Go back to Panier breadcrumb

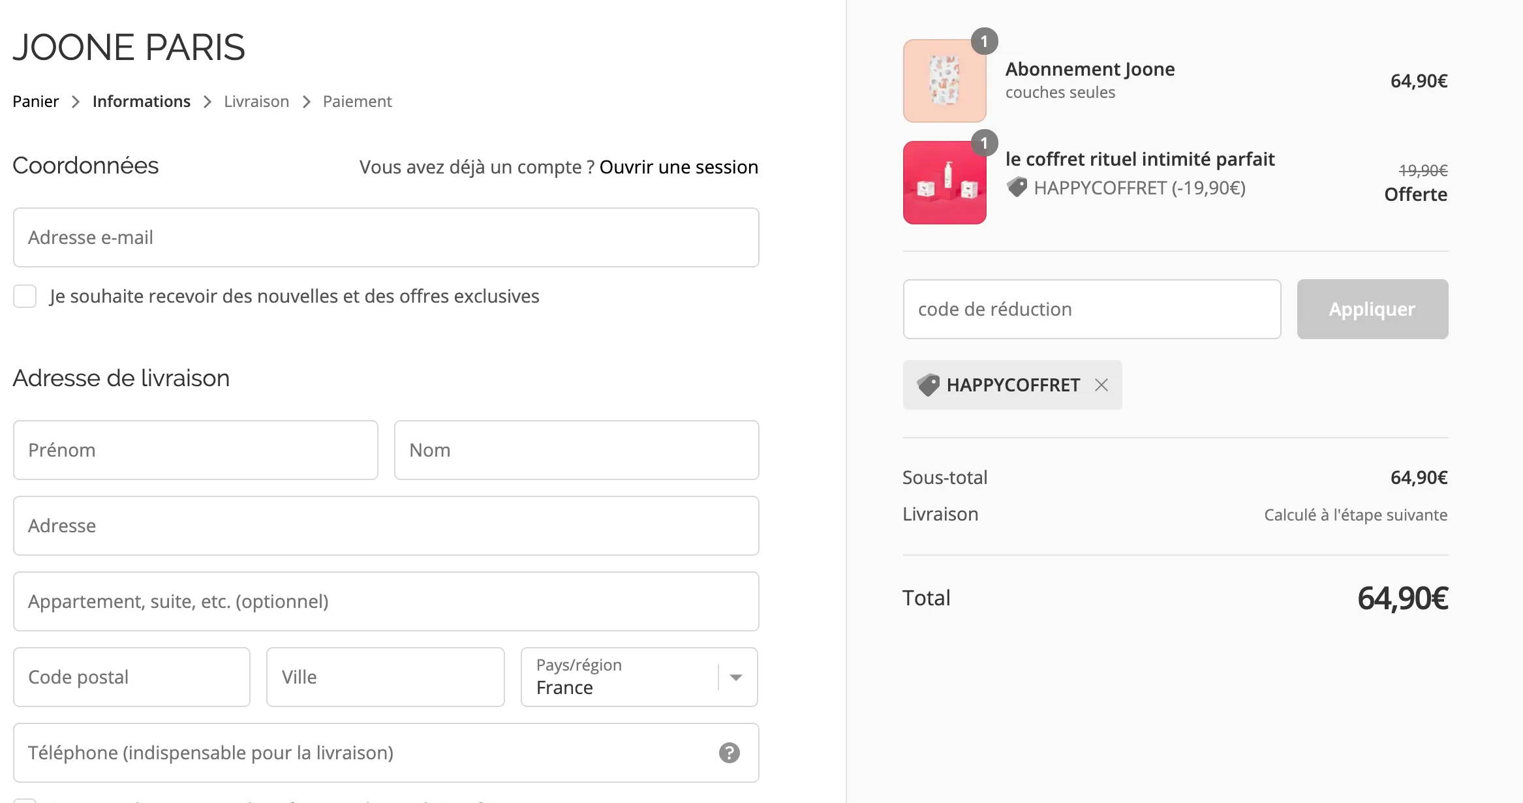36,102
